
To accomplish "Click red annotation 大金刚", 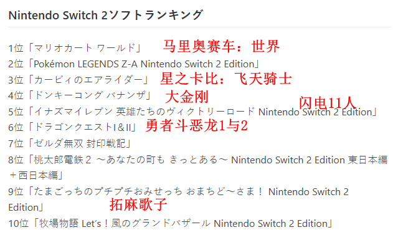I will coord(187,97).
